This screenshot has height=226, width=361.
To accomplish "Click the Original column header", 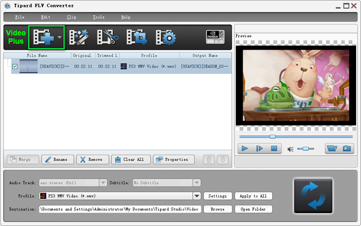I will (x=82, y=56).
